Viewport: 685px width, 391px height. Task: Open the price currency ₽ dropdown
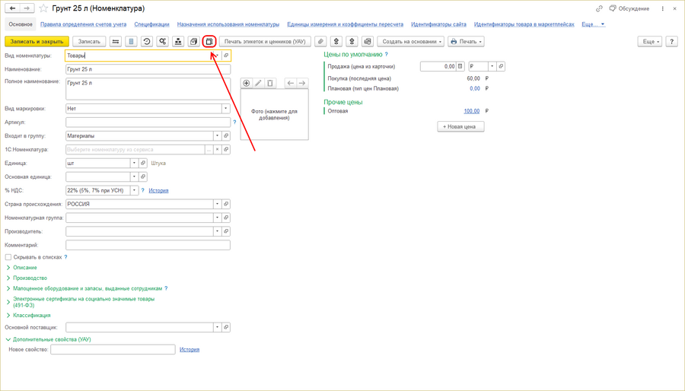[492, 66]
